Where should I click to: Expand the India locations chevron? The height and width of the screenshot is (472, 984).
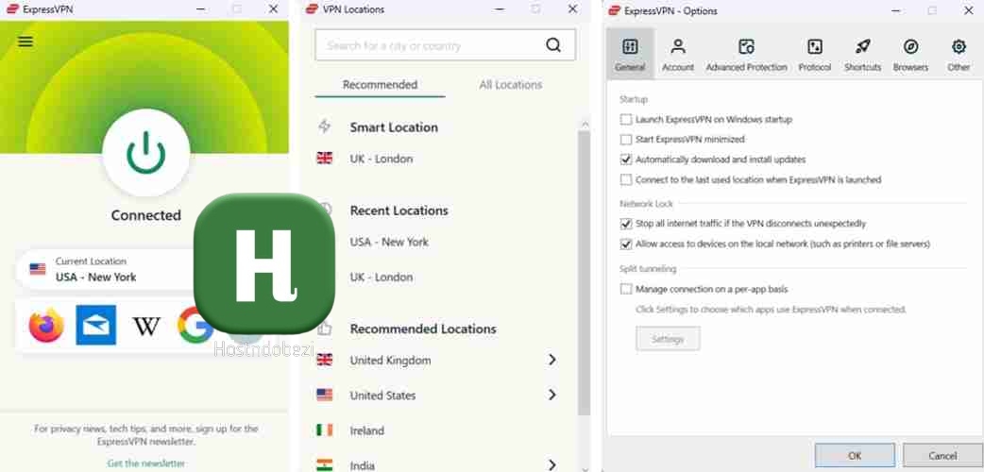click(552, 464)
